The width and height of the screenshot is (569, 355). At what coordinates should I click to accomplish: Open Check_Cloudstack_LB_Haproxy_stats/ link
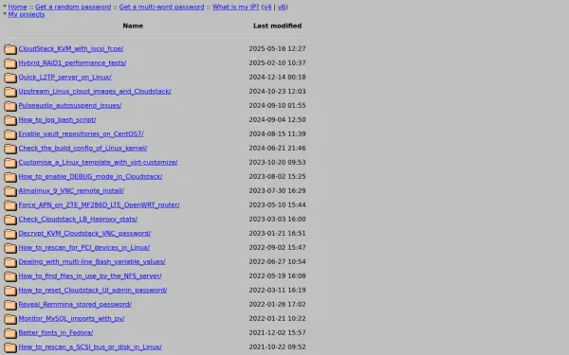pyautogui.click(x=78, y=219)
